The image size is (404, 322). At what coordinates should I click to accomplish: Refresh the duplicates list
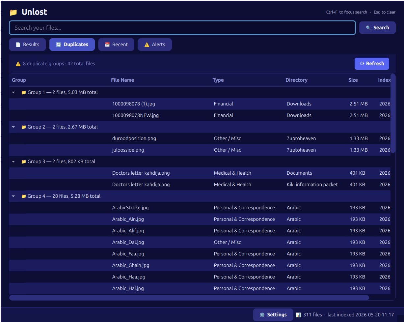372,64
